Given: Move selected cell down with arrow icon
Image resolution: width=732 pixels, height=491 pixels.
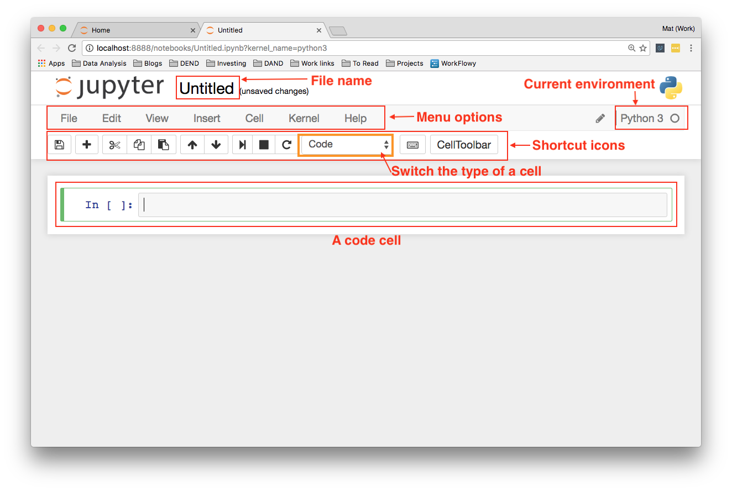Looking at the screenshot, I should [x=216, y=145].
